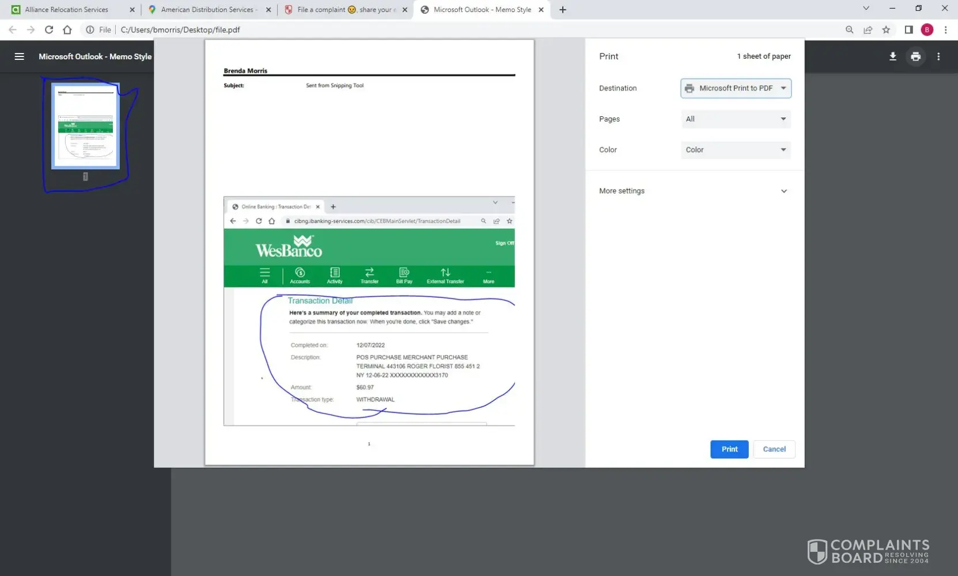This screenshot has width=958, height=576.
Task: Click the blue Print button
Action: 729,449
